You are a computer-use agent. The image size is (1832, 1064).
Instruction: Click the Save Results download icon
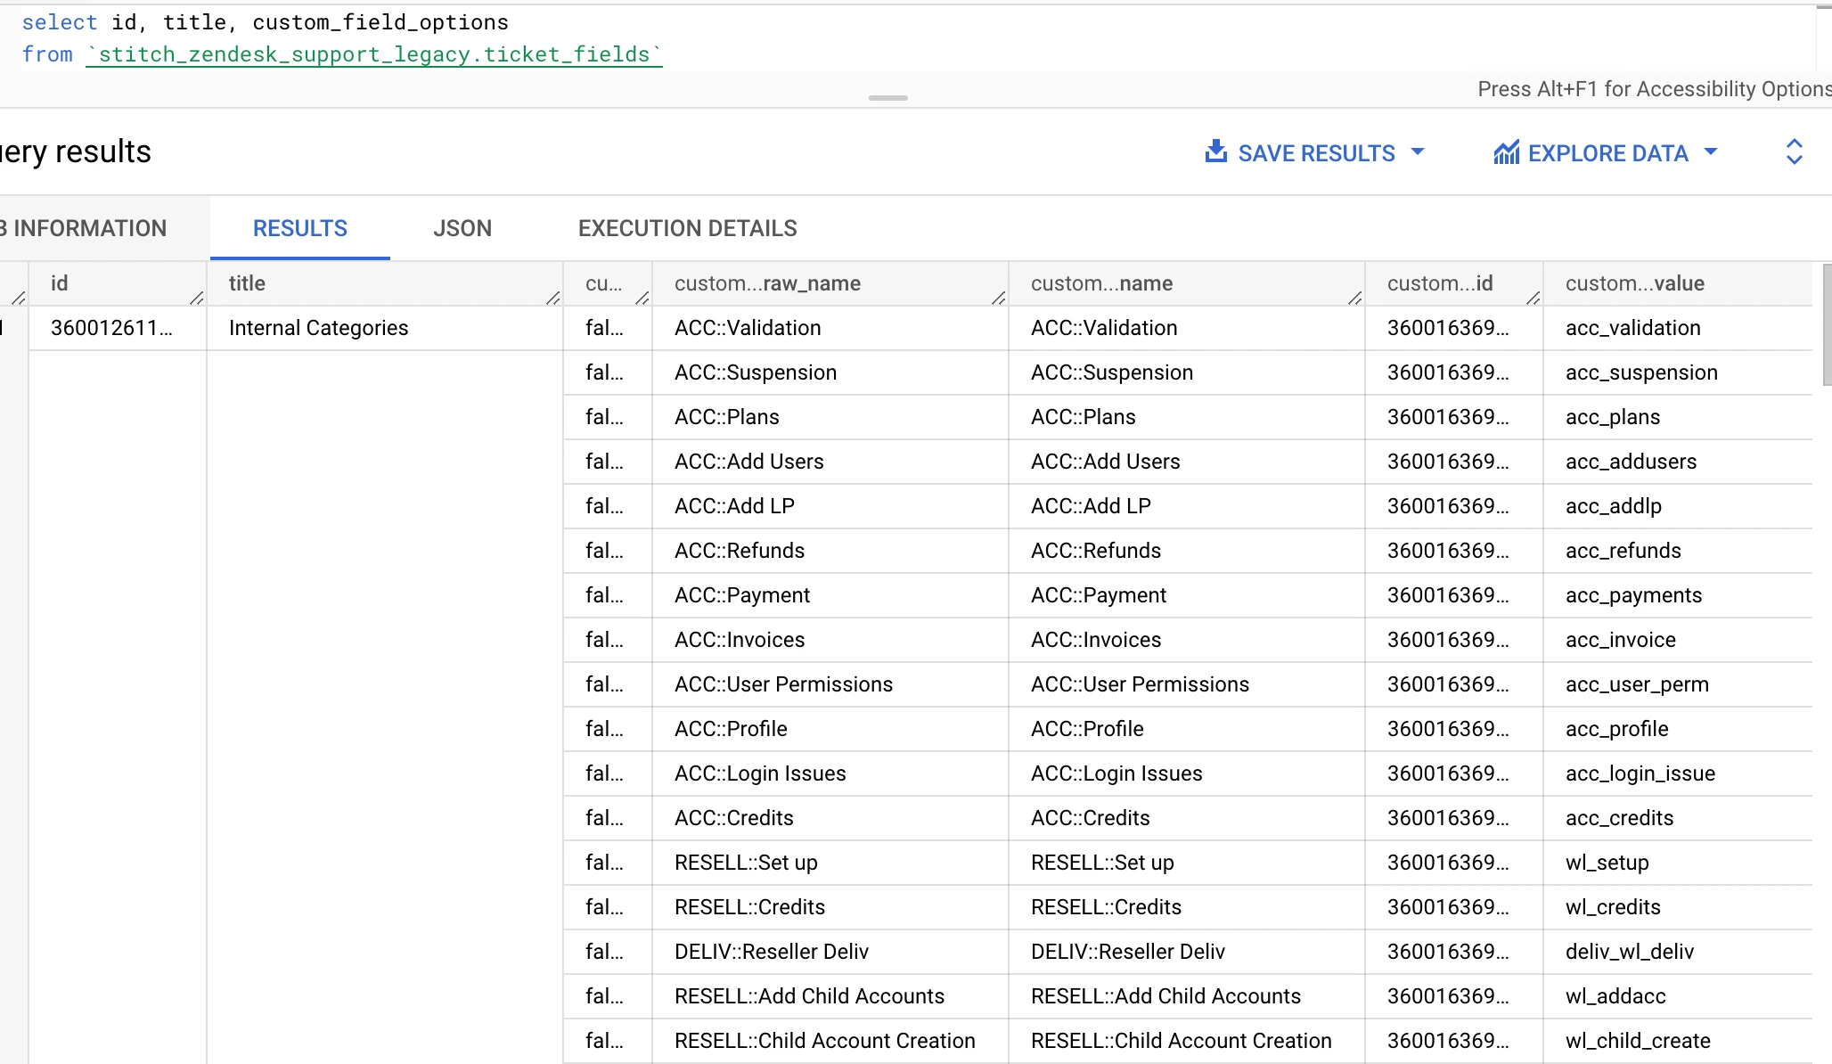[x=1215, y=151]
